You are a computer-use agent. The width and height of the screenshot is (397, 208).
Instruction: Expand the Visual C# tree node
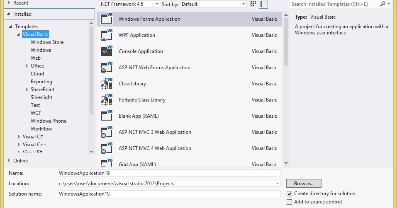19,137
